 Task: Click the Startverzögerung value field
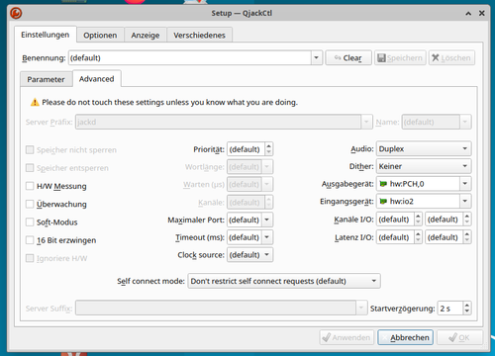(449, 309)
